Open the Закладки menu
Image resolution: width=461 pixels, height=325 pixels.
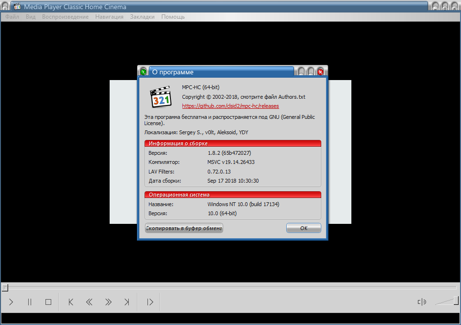(142, 17)
